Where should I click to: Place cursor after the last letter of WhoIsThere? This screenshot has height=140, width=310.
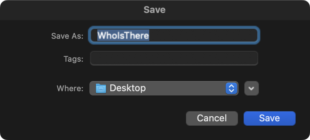(149, 36)
